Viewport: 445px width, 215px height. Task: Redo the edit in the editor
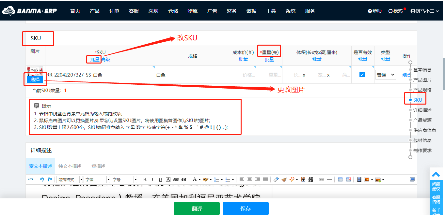[x=50, y=179]
